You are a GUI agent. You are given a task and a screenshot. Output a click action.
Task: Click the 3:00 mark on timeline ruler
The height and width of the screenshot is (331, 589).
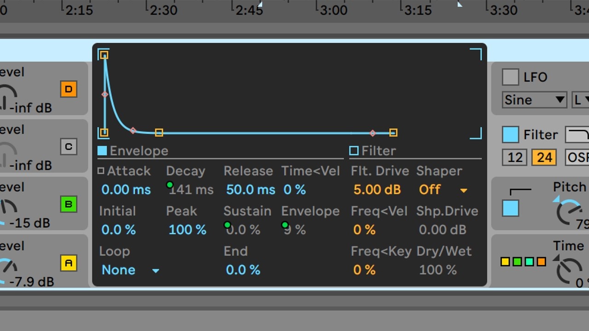(x=334, y=10)
